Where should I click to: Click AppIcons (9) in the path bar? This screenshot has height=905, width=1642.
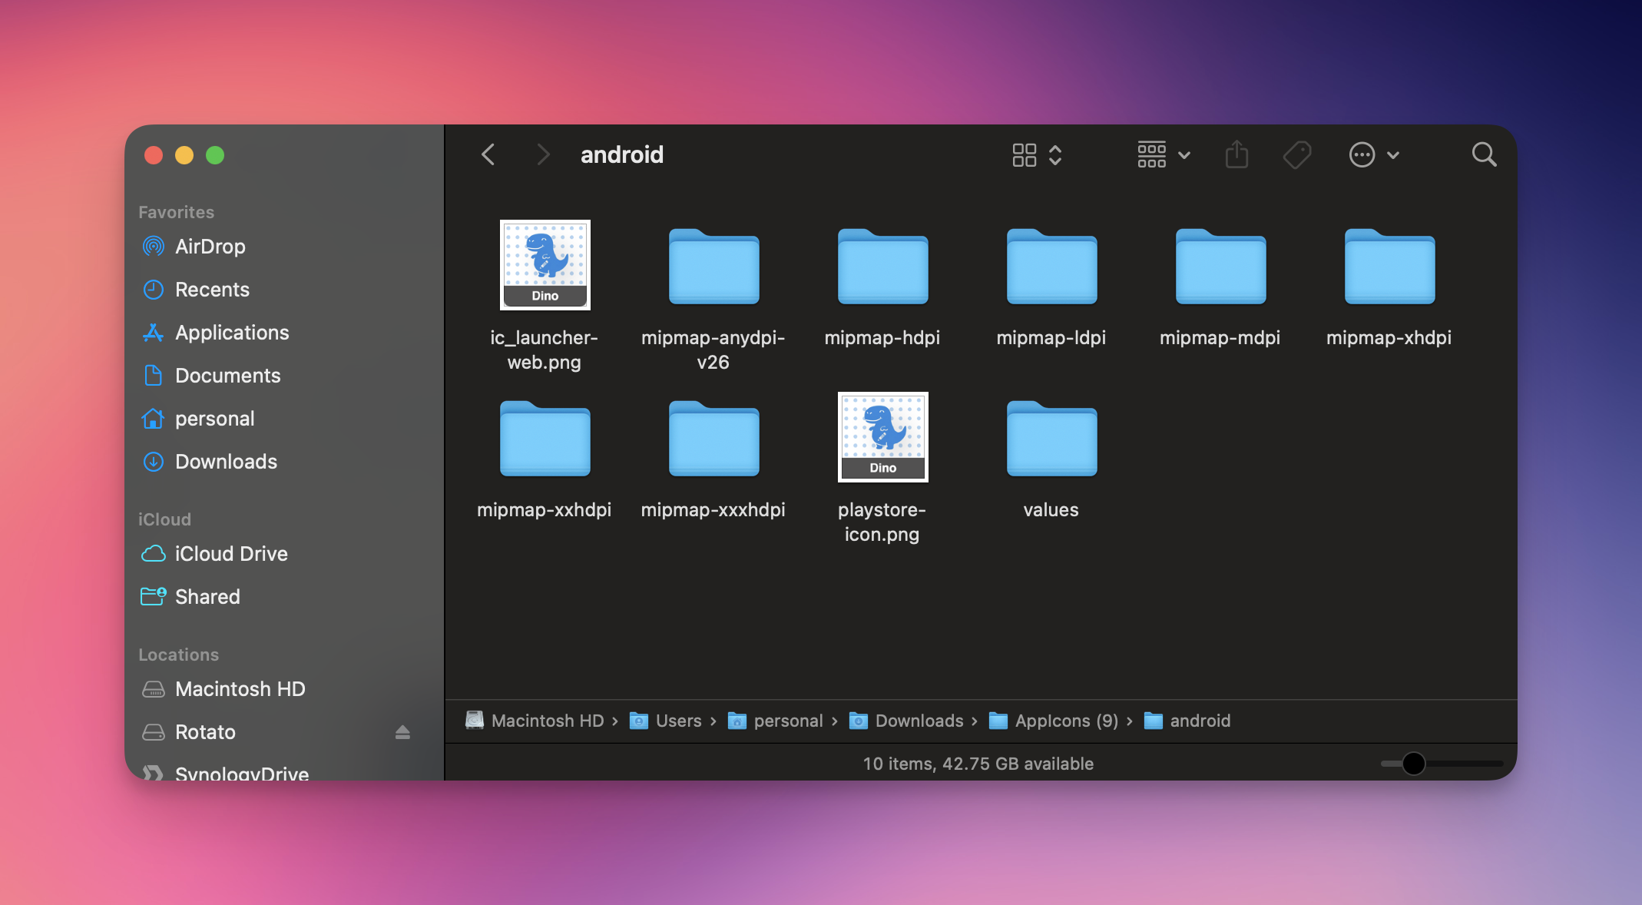[1064, 721]
